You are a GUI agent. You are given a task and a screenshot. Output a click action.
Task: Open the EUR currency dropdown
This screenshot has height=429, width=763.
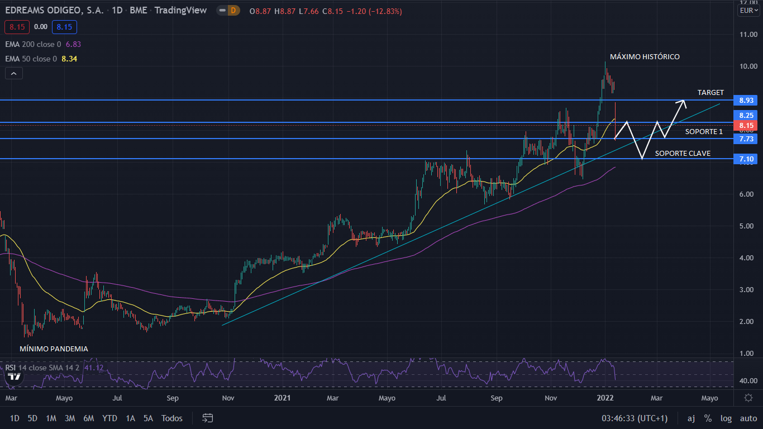coord(748,11)
